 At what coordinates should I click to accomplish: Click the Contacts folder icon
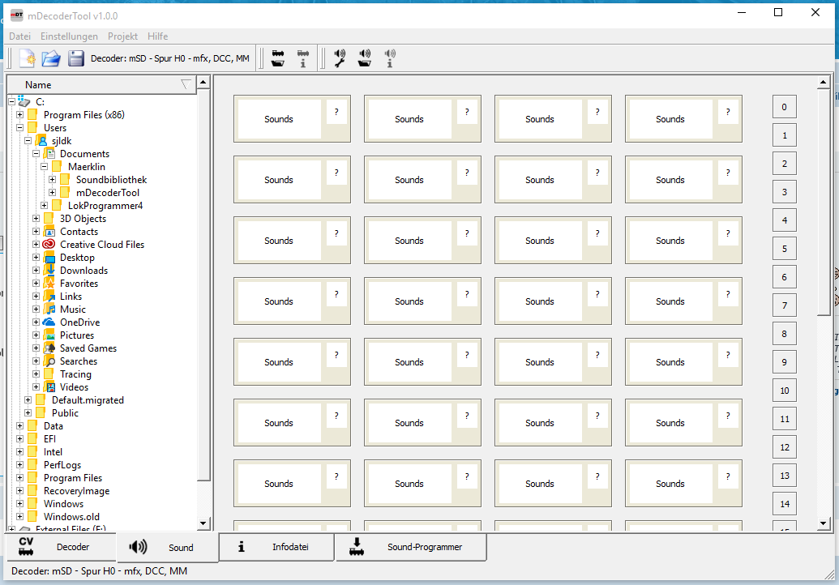pos(49,232)
